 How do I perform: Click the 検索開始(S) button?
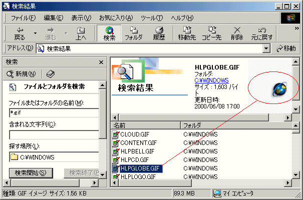click(31, 173)
